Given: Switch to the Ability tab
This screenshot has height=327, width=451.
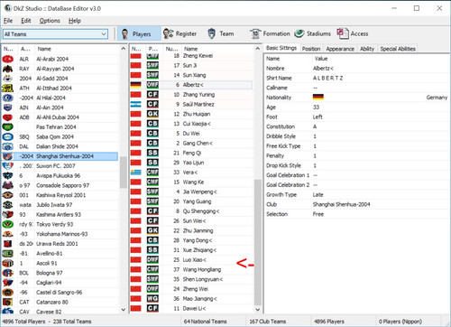Looking at the screenshot, I should click(x=367, y=49).
